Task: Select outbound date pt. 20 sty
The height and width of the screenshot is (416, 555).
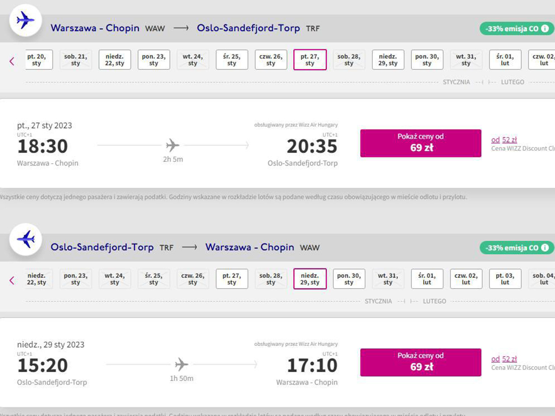Action: [x=37, y=60]
